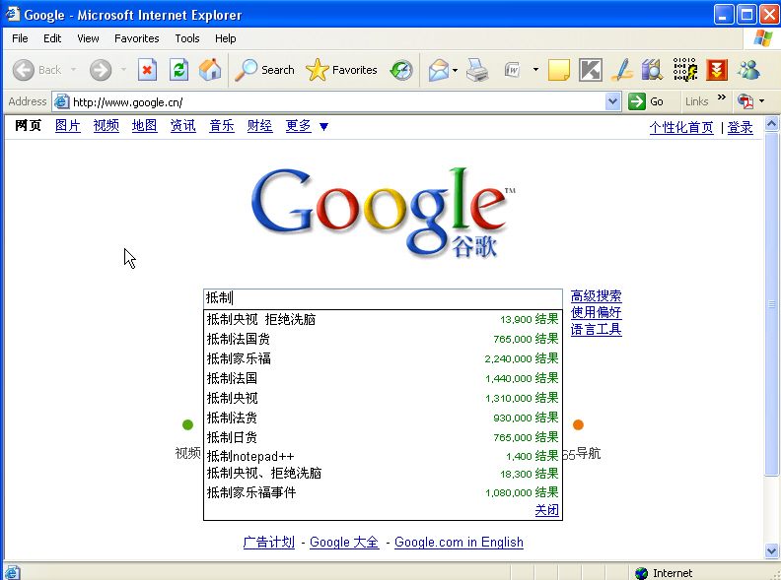781x580 pixels.
Task: Click the binary digits toolbar icon
Action: [685, 70]
